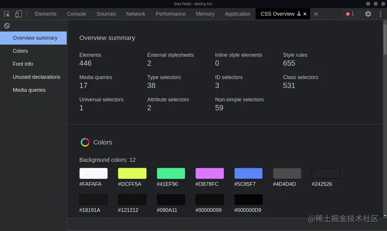Image resolution: width=387 pixels, height=231 pixels.
Task: Click the scrollbar down arrow
Action: 385,216
